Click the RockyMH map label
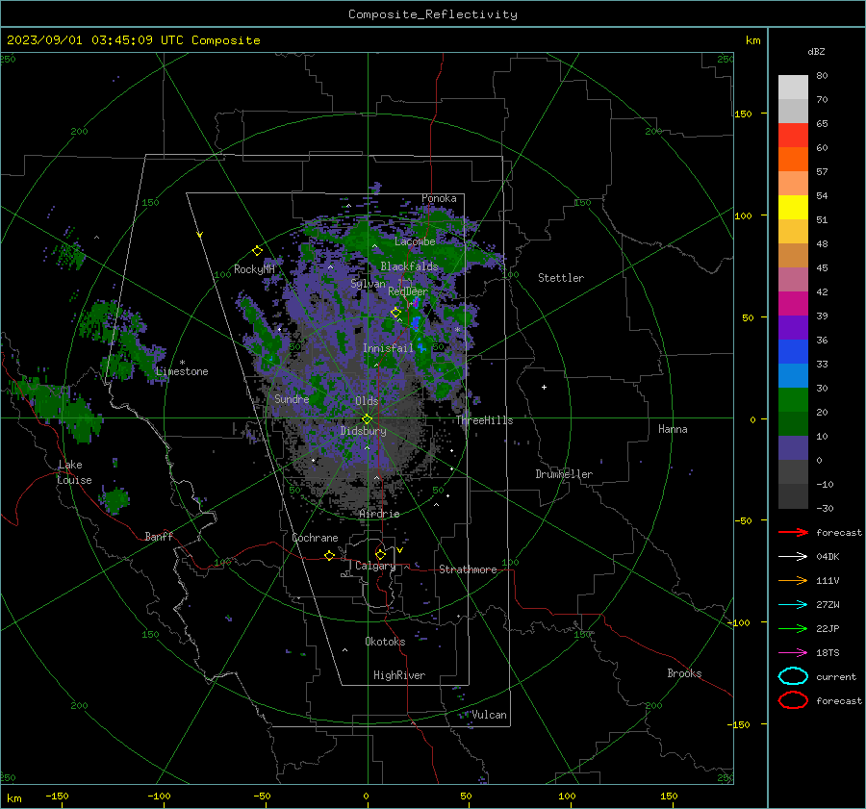The height and width of the screenshot is (809, 866). [254, 269]
